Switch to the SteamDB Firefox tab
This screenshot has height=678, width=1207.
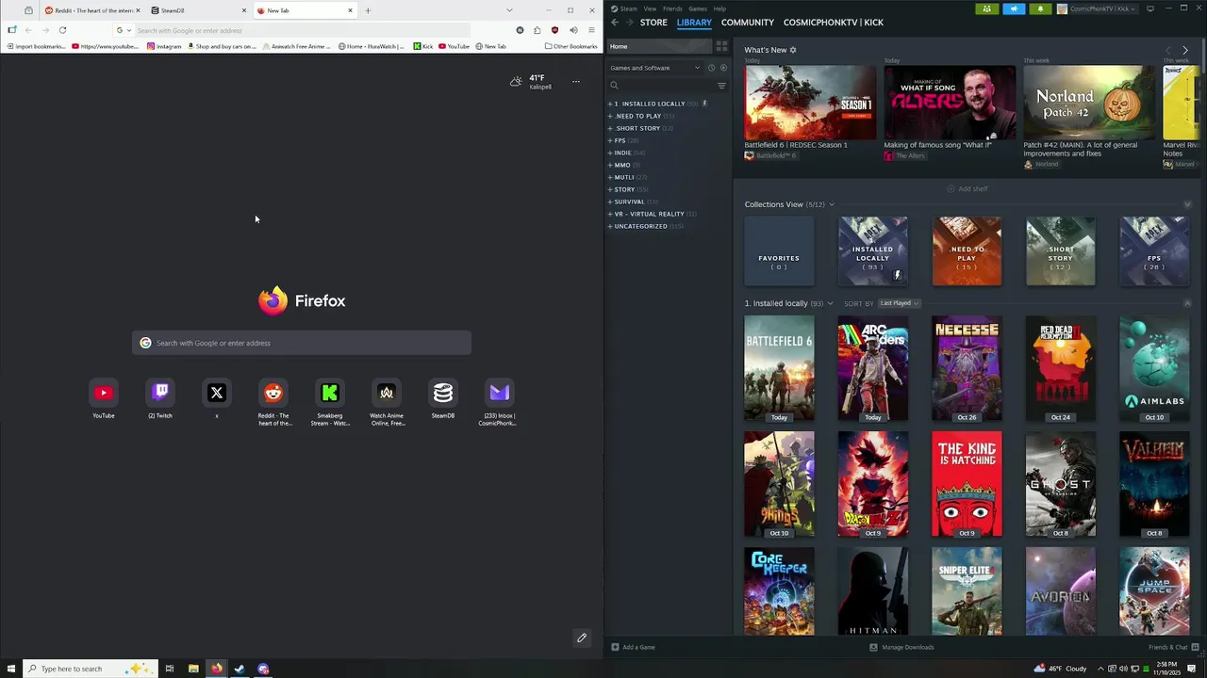pyautogui.click(x=197, y=10)
